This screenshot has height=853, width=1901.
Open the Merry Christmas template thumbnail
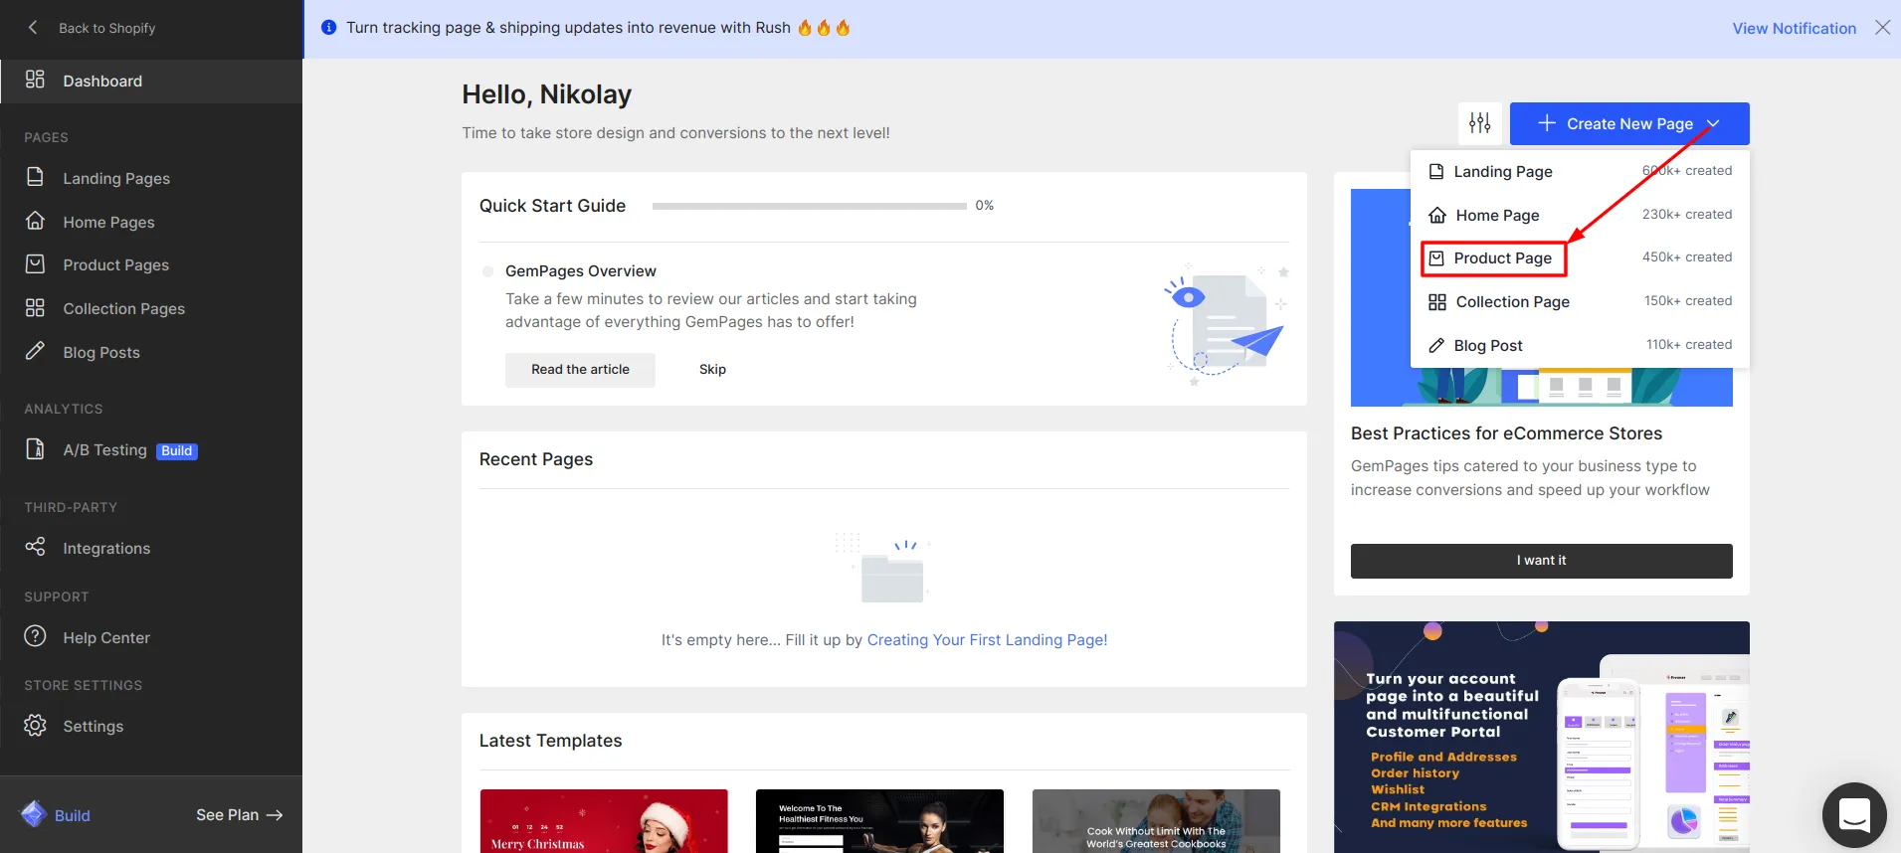tap(604, 821)
